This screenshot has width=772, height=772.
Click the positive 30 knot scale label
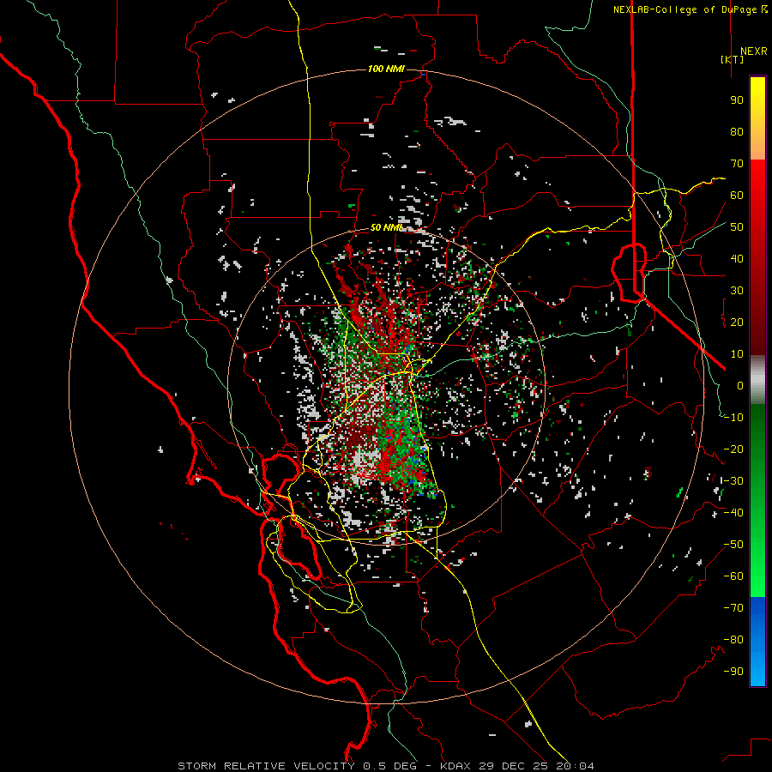click(x=737, y=291)
